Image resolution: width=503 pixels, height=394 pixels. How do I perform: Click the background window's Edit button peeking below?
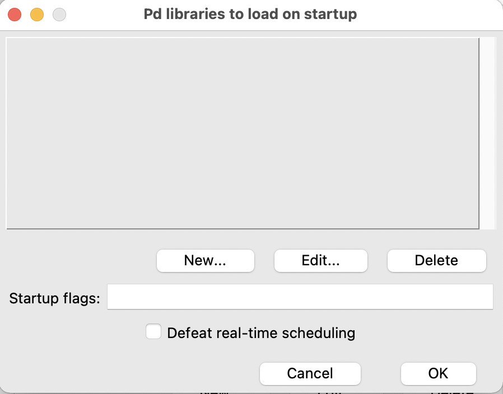[x=329, y=391]
